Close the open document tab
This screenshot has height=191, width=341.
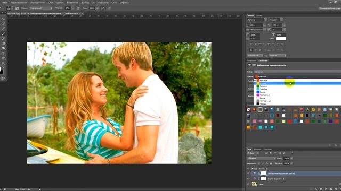point(83,13)
